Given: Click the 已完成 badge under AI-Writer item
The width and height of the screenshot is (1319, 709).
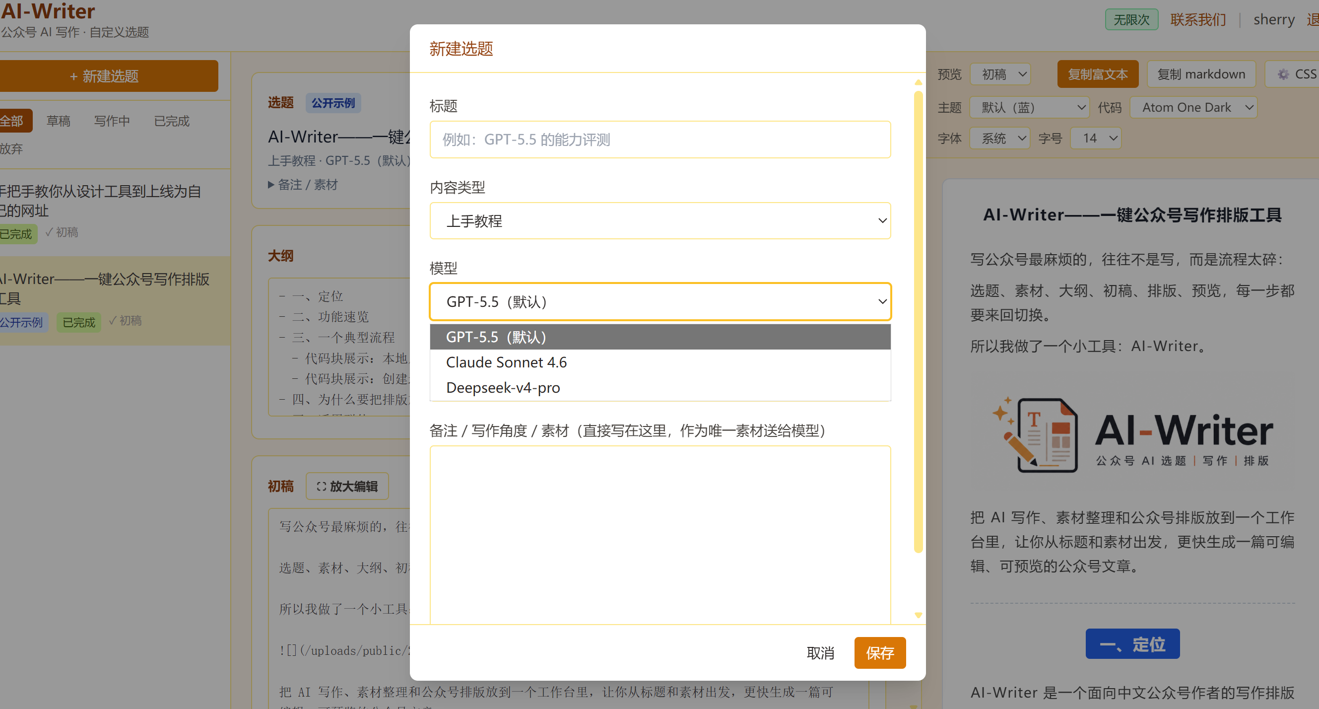Looking at the screenshot, I should pyautogui.click(x=79, y=322).
